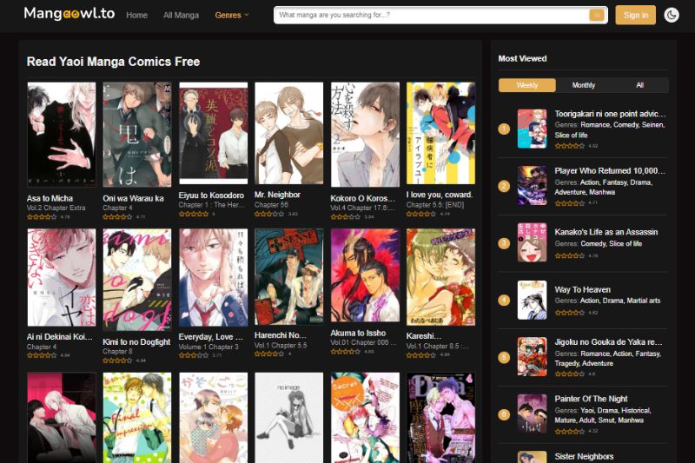Open the Painter Of The Night thumbnail

click(x=532, y=413)
